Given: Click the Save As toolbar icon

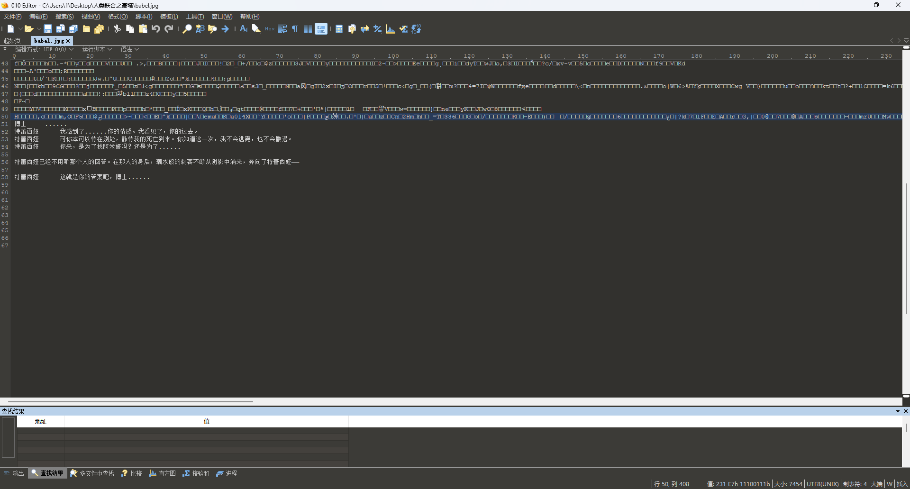Looking at the screenshot, I should (60, 29).
